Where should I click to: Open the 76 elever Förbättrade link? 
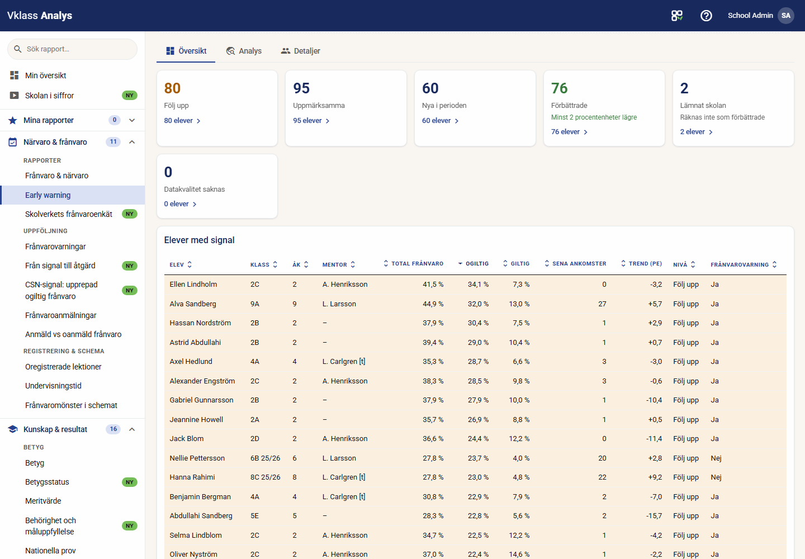pos(570,132)
